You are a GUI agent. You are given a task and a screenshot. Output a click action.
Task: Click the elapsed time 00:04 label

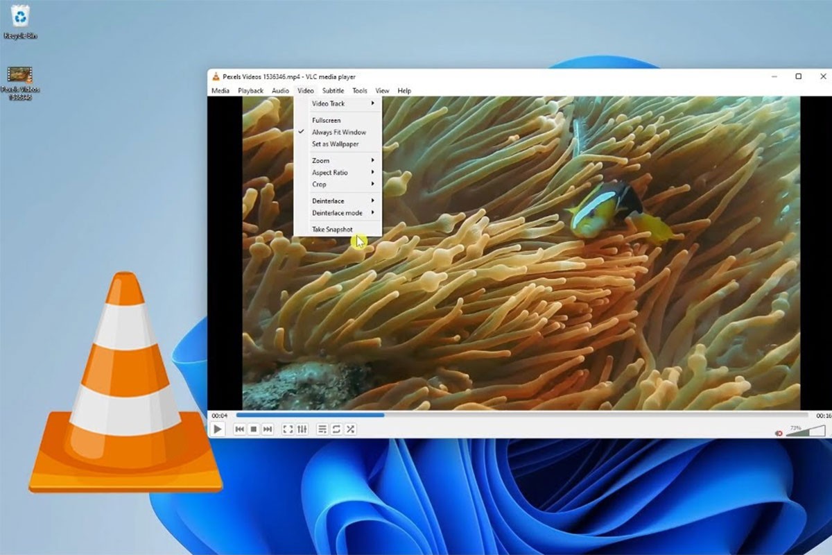pos(219,416)
